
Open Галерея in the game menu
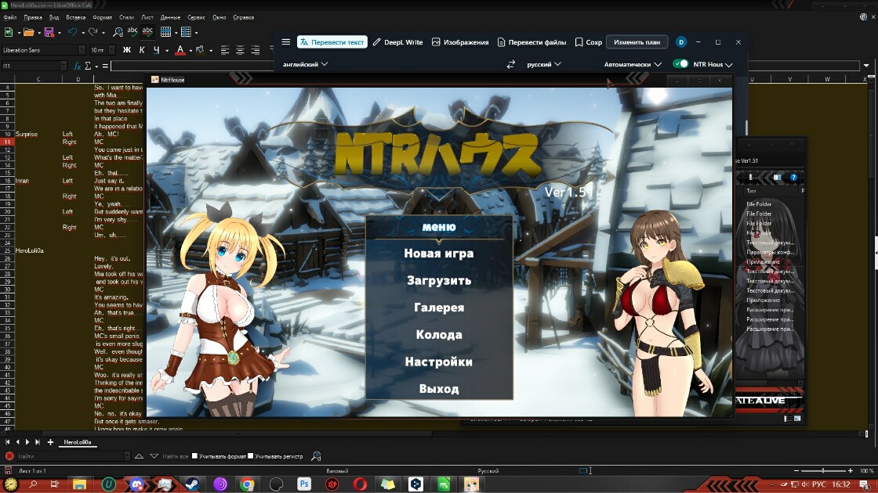[439, 308]
